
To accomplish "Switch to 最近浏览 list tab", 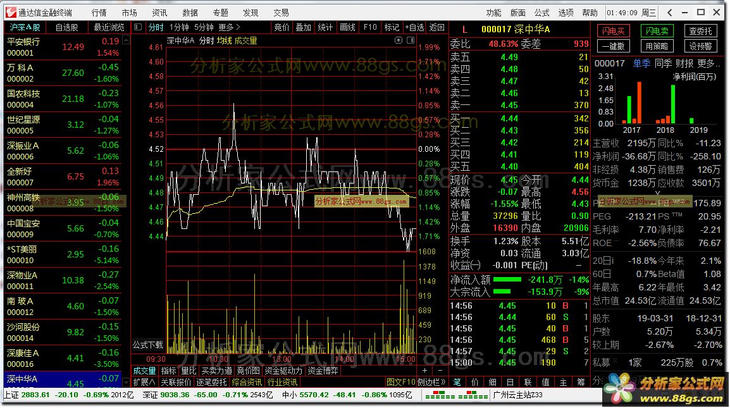I will [109, 27].
